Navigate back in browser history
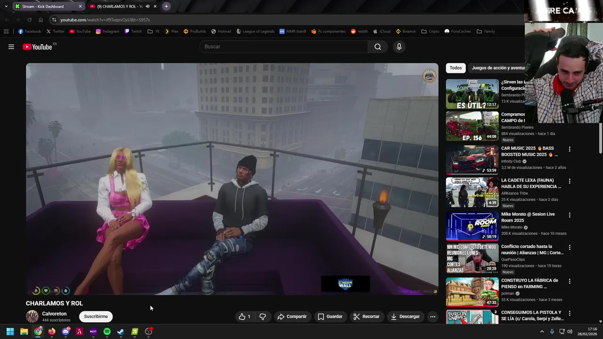This screenshot has width=603, height=339. coord(7,20)
